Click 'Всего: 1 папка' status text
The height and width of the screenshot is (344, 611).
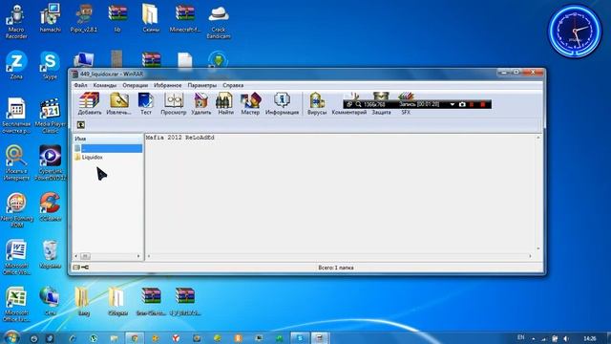point(336,268)
